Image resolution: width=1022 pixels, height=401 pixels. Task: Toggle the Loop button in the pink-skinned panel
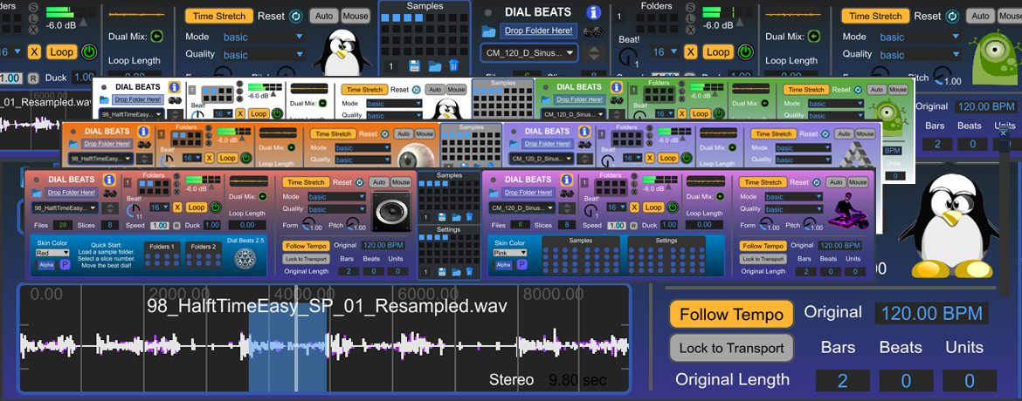(x=653, y=207)
